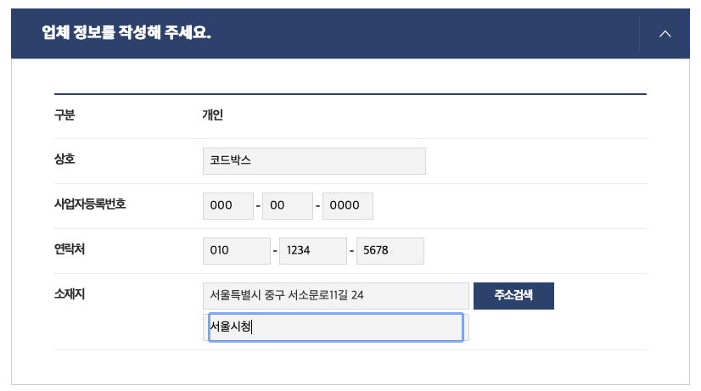701x391 pixels.
Task: Click the 구분 row label
Action: pos(64,115)
